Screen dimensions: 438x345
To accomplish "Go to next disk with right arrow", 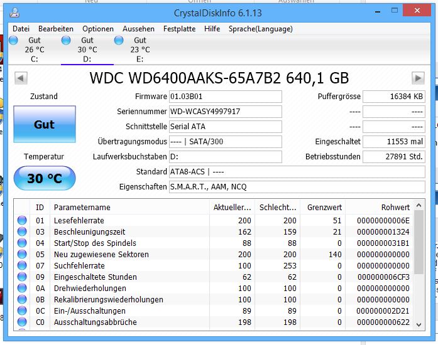I will point(418,78).
